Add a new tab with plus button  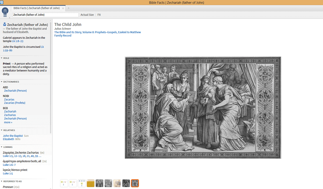[x=69, y=8]
